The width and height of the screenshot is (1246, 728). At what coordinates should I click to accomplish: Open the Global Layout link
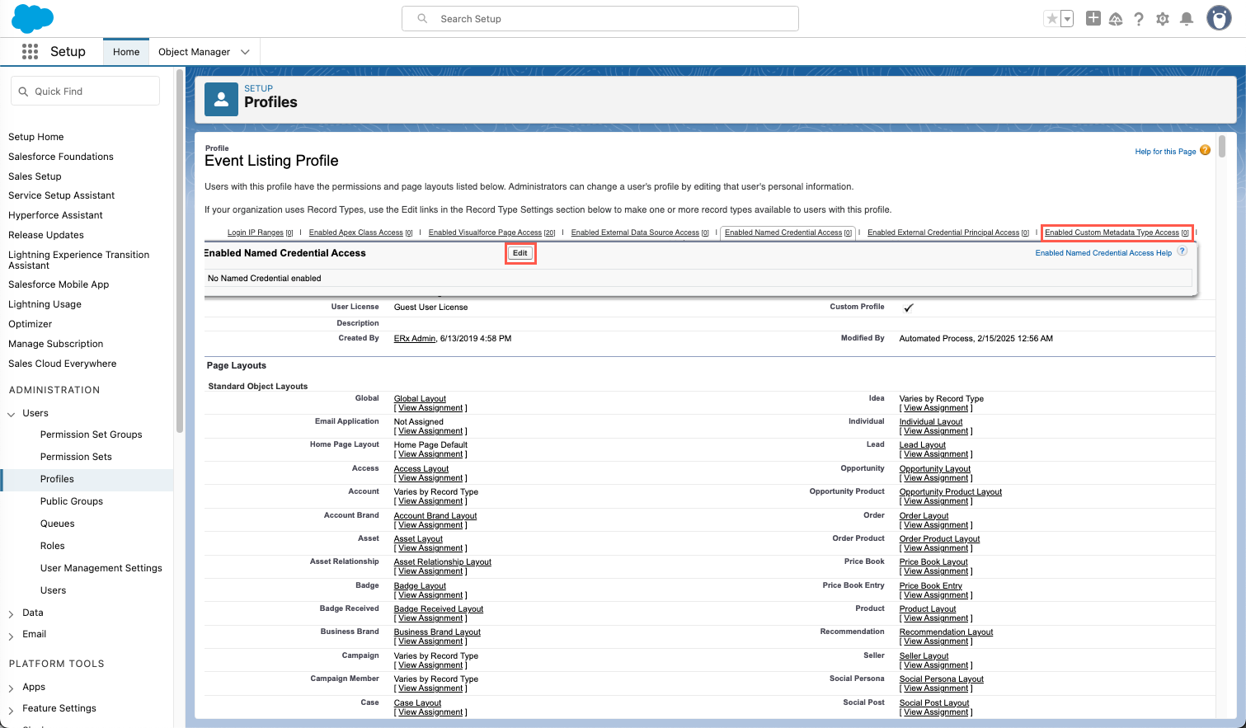pyautogui.click(x=420, y=399)
